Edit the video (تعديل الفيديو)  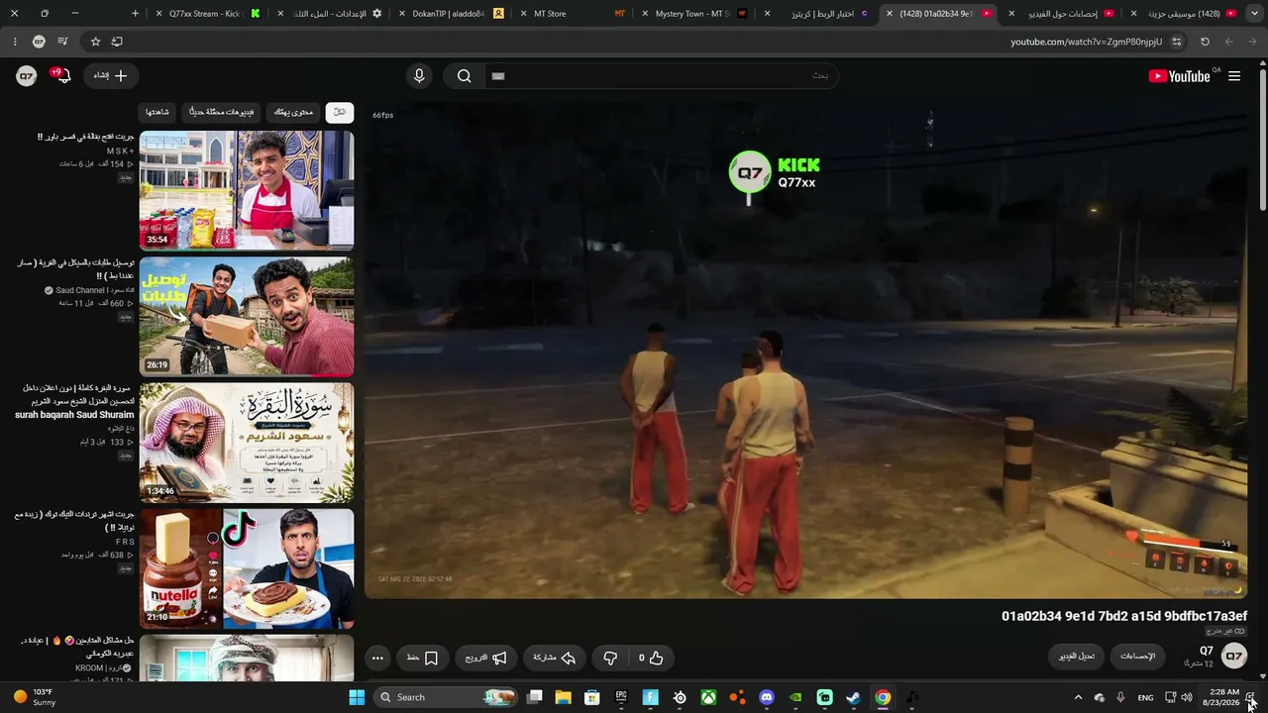coord(1077,657)
